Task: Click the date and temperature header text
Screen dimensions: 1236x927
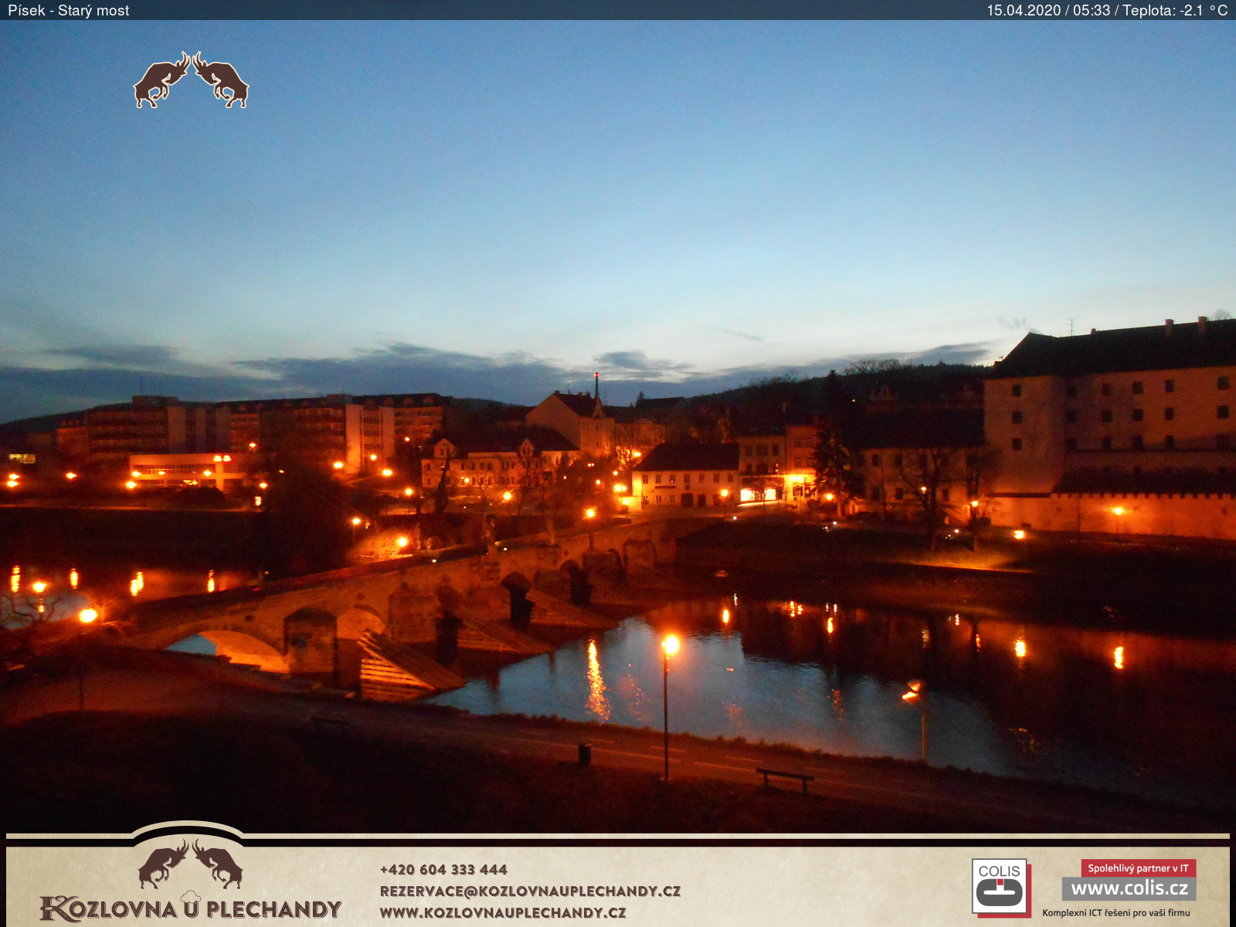Action: [x=1107, y=10]
